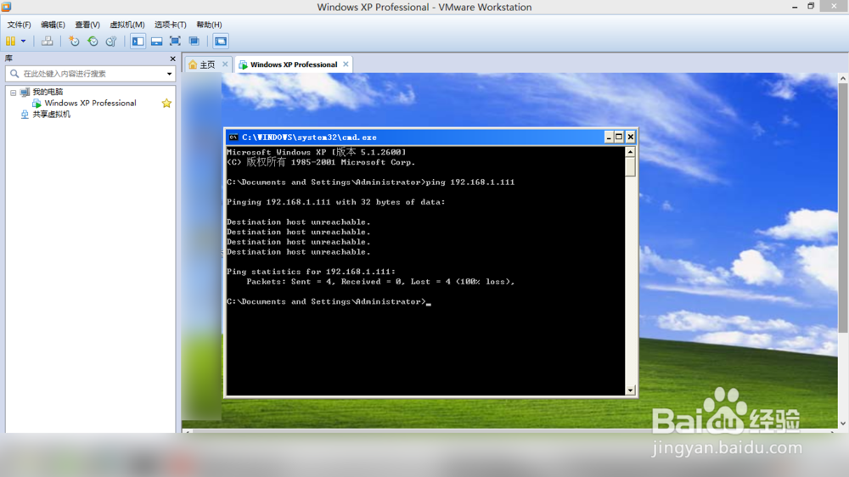Click the VM view scrollbar up arrow

coord(843,79)
